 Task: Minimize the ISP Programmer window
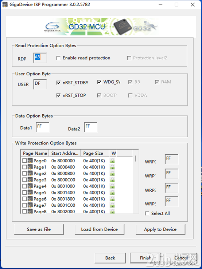(160, 5)
